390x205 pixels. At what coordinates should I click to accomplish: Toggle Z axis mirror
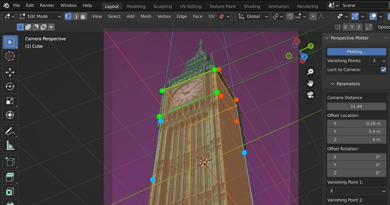(359, 27)
